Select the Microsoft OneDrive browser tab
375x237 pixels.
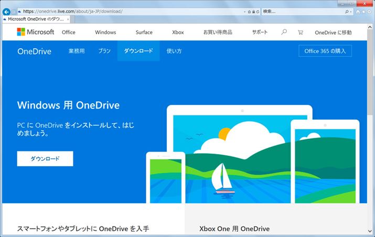pyautogui.click(x=35, y=19)
